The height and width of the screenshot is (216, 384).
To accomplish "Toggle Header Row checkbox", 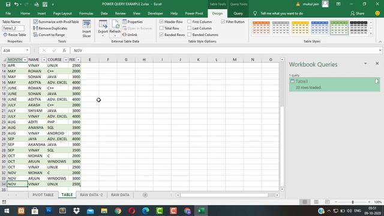I will click(x=161, y=22).
